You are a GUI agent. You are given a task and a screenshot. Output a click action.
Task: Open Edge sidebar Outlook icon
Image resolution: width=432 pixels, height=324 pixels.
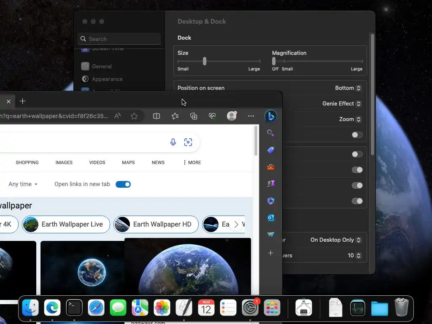click(270, 218)
